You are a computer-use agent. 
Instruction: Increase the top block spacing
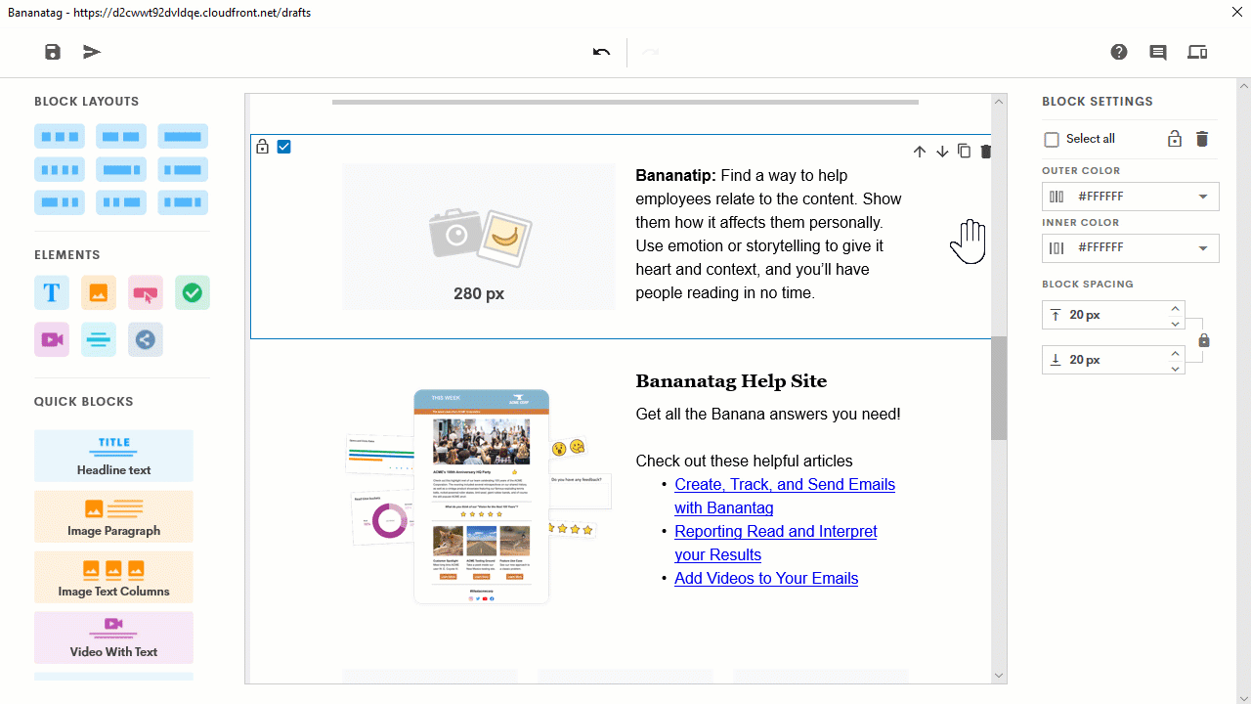click(x=1175, y=308)
